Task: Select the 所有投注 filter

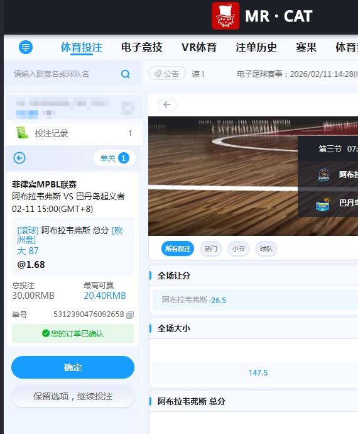Action: point(178,248)
